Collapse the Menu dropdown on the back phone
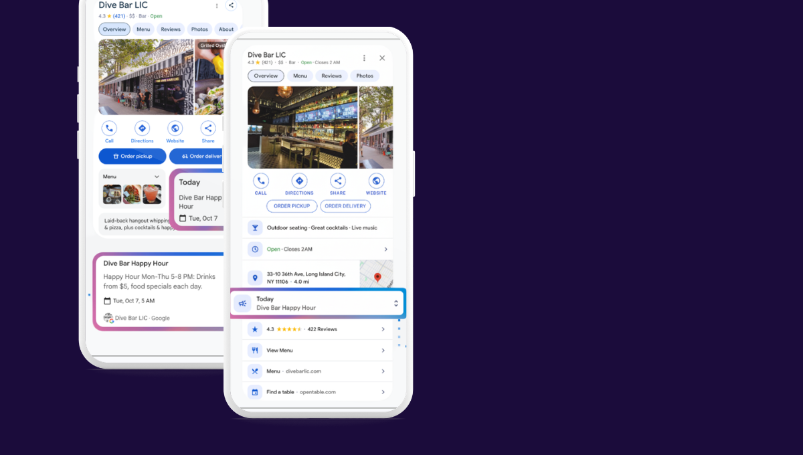 coord(157,177)
